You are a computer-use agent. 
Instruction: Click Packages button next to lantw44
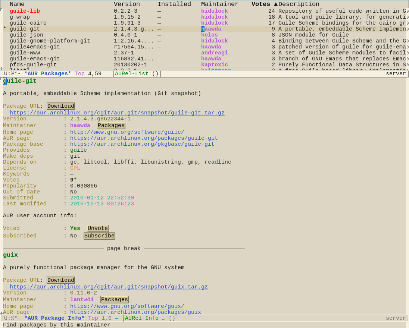(115, 300)
